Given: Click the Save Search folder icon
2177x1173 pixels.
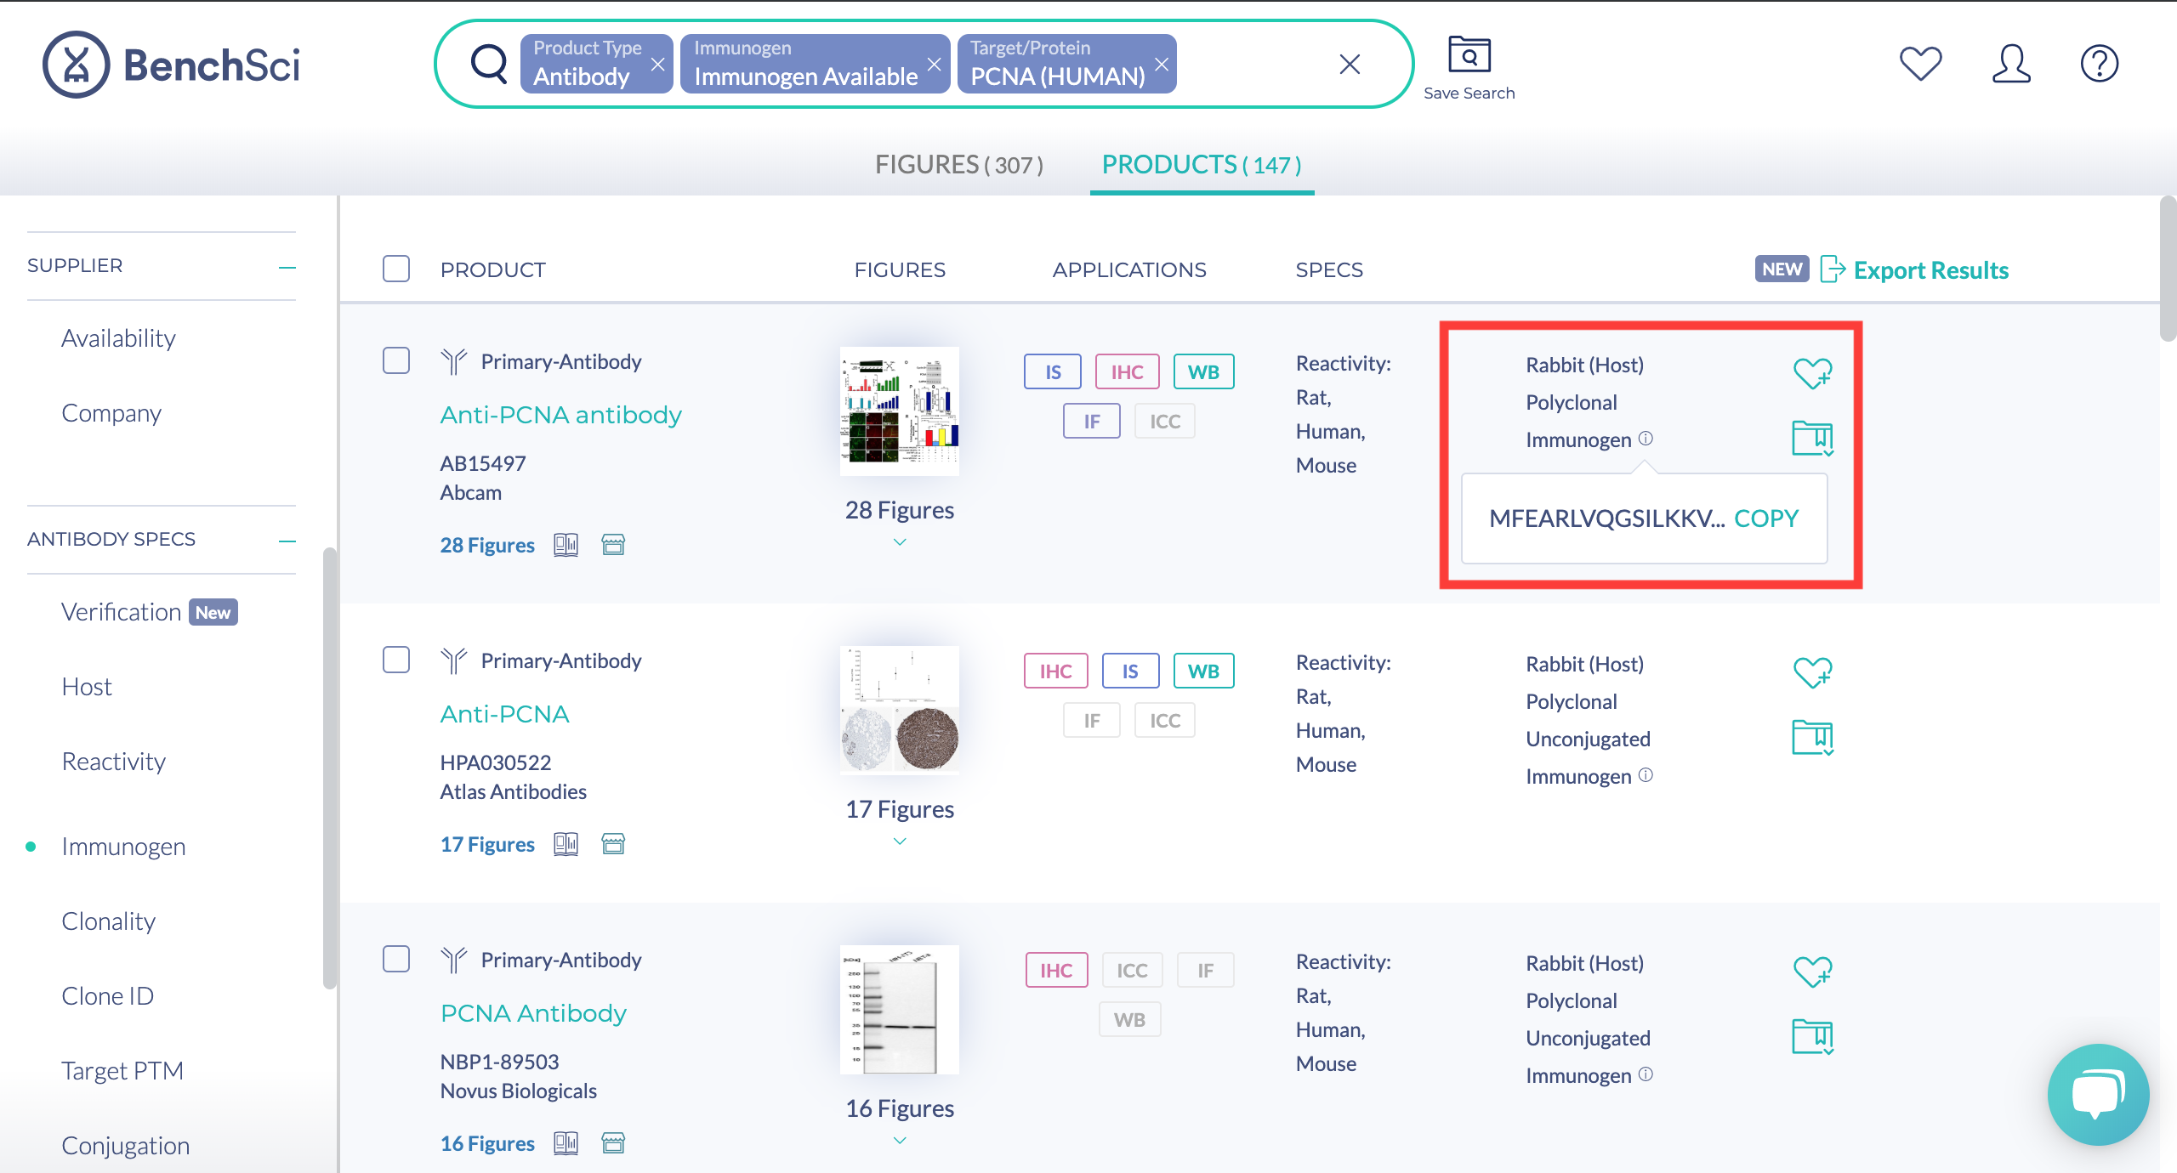Looking at the screenshot, I should pyautogui.click(x=1469, y=54).
